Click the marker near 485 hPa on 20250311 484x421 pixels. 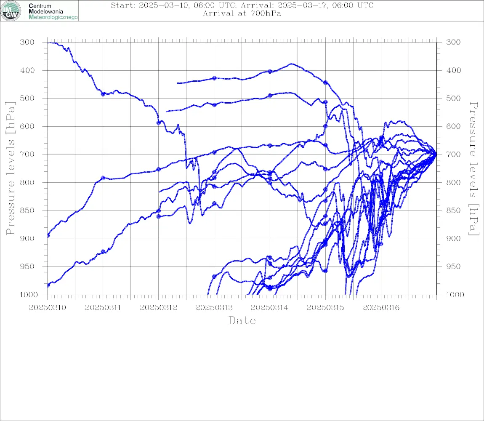click(103, 94)
